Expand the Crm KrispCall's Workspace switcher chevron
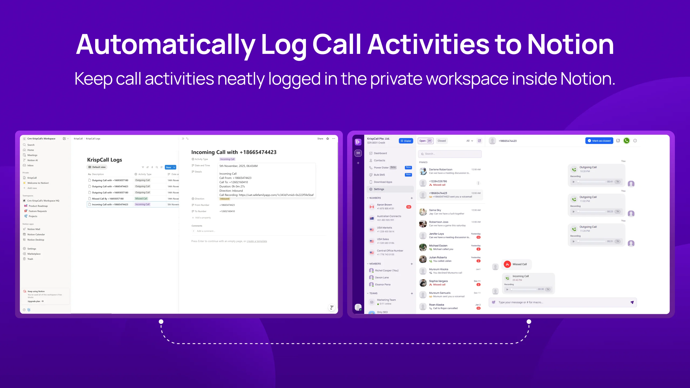 tap(68, 138)
